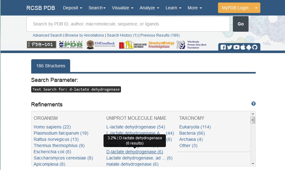285x170 pixels.
Task: Open the Worldwide PDB logo link
Action: (71, 45)
